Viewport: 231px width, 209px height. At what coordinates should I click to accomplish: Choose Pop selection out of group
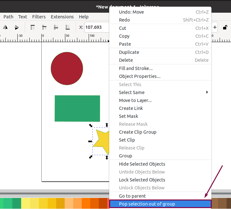[160, 204]
